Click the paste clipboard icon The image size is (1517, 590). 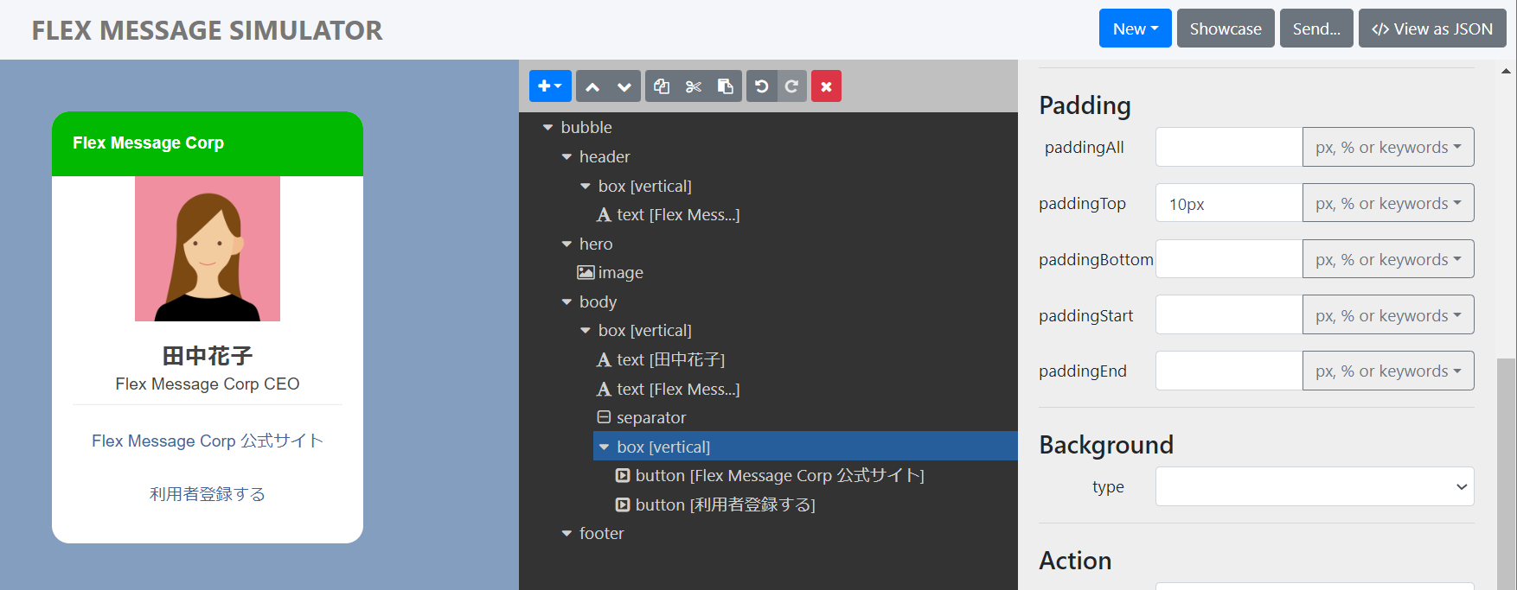point(726,86)
